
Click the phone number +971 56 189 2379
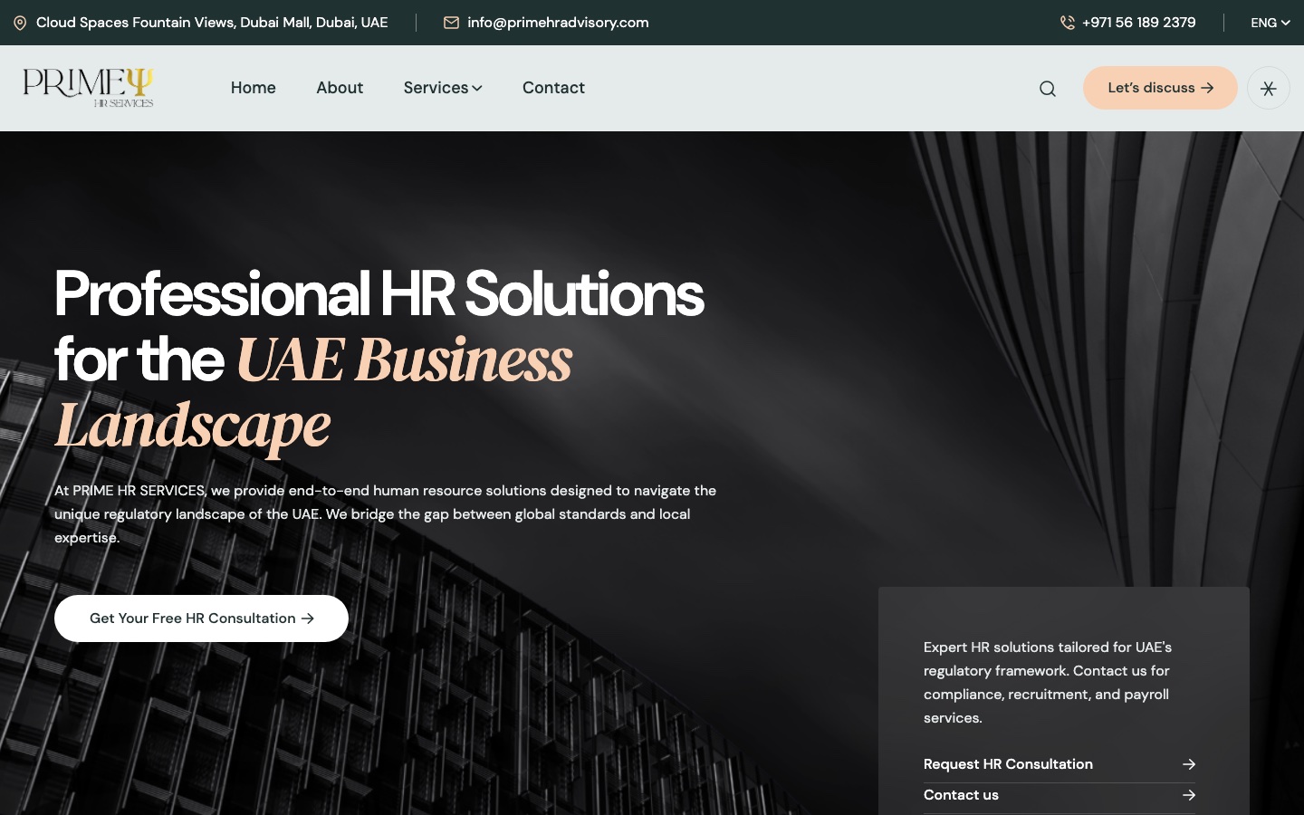[x=1138, y=23]
